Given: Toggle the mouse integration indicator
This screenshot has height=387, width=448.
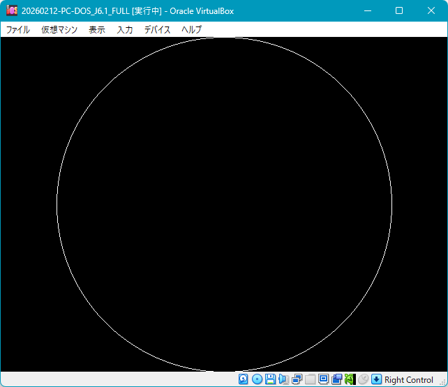Looking at the screenshot, I should 363,379.
